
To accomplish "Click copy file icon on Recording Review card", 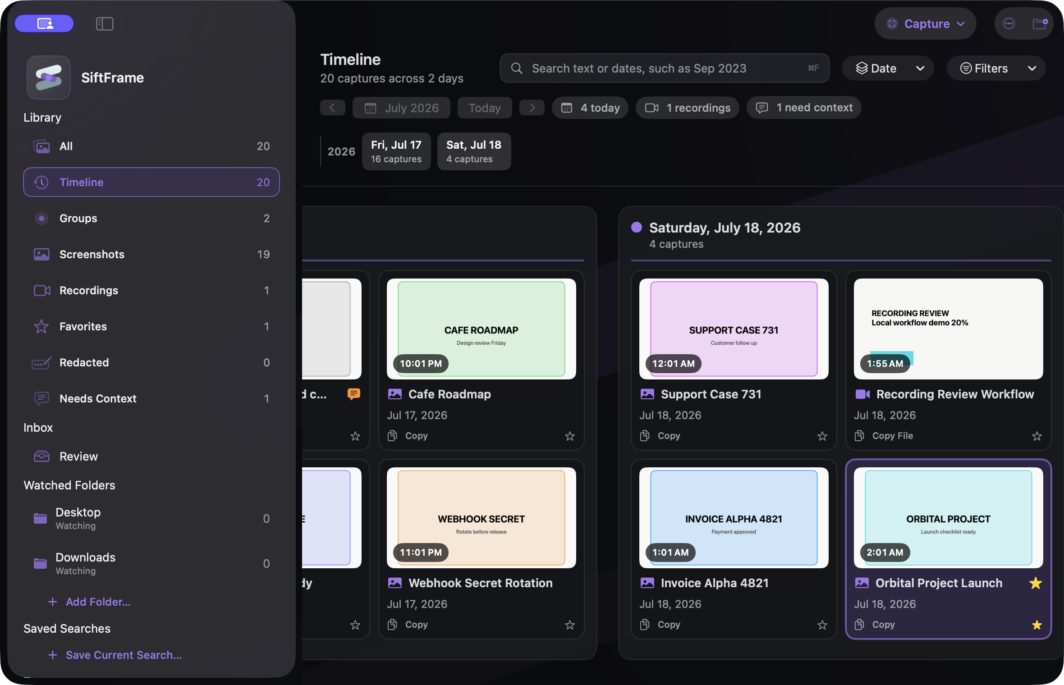I will coord(859,436).
